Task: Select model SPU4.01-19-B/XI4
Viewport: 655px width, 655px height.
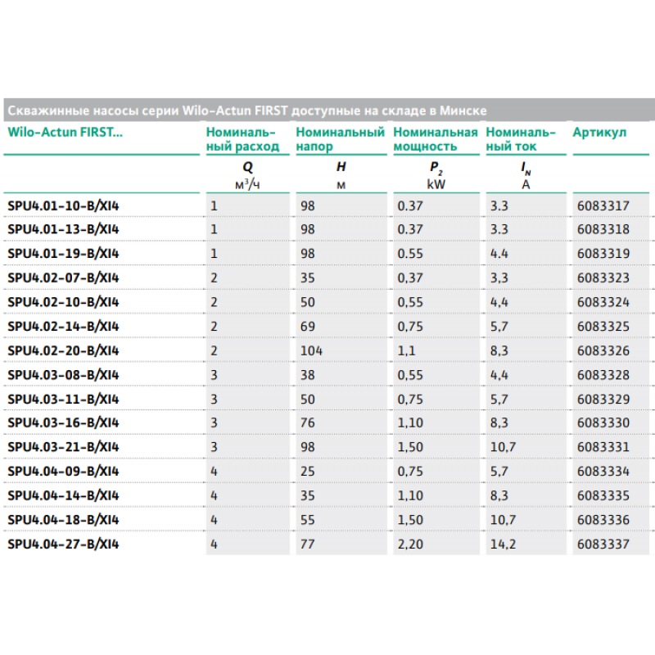Action: (63, 254)
